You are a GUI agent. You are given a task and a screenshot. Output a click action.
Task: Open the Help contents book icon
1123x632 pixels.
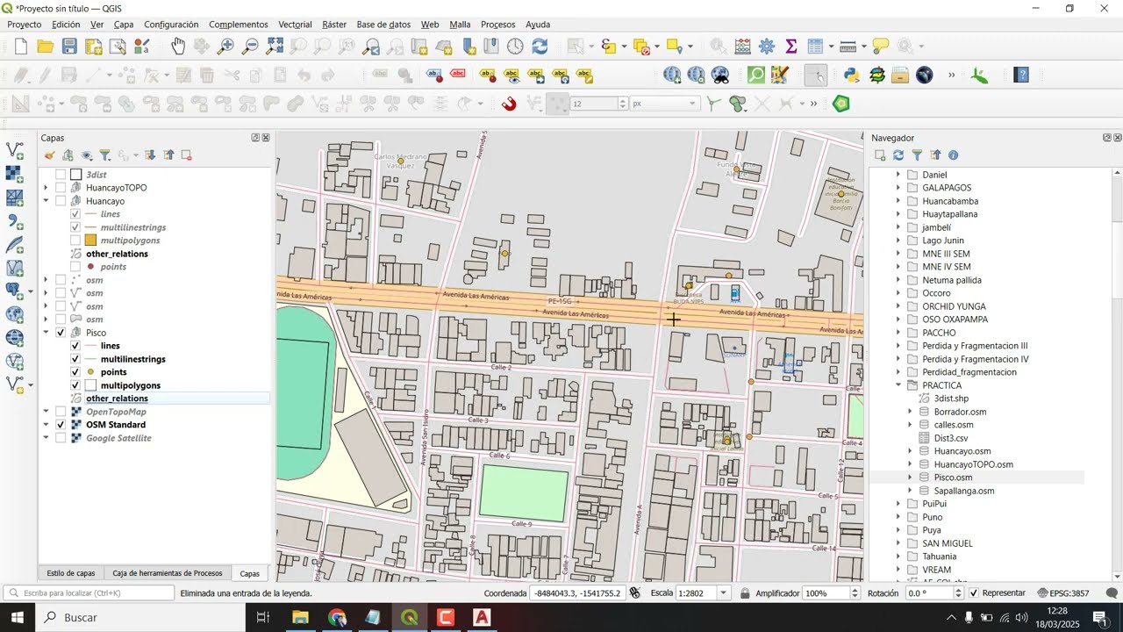1021,75
